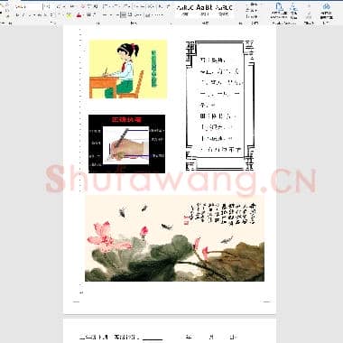Open the multilevel list button

pos(126,6)
